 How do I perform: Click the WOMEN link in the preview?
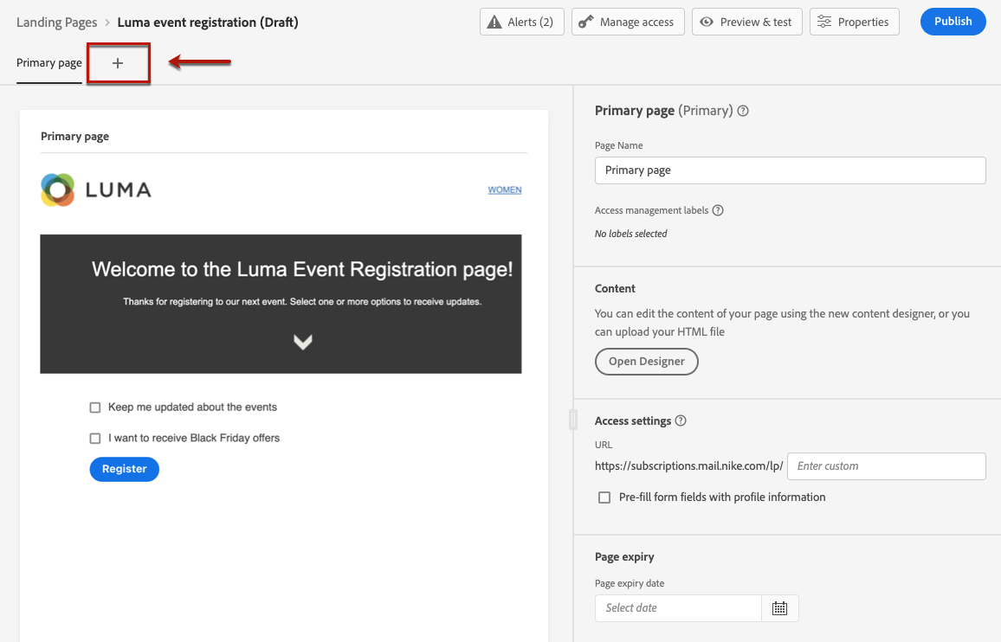pyautogui.click(x=505, y=189)
